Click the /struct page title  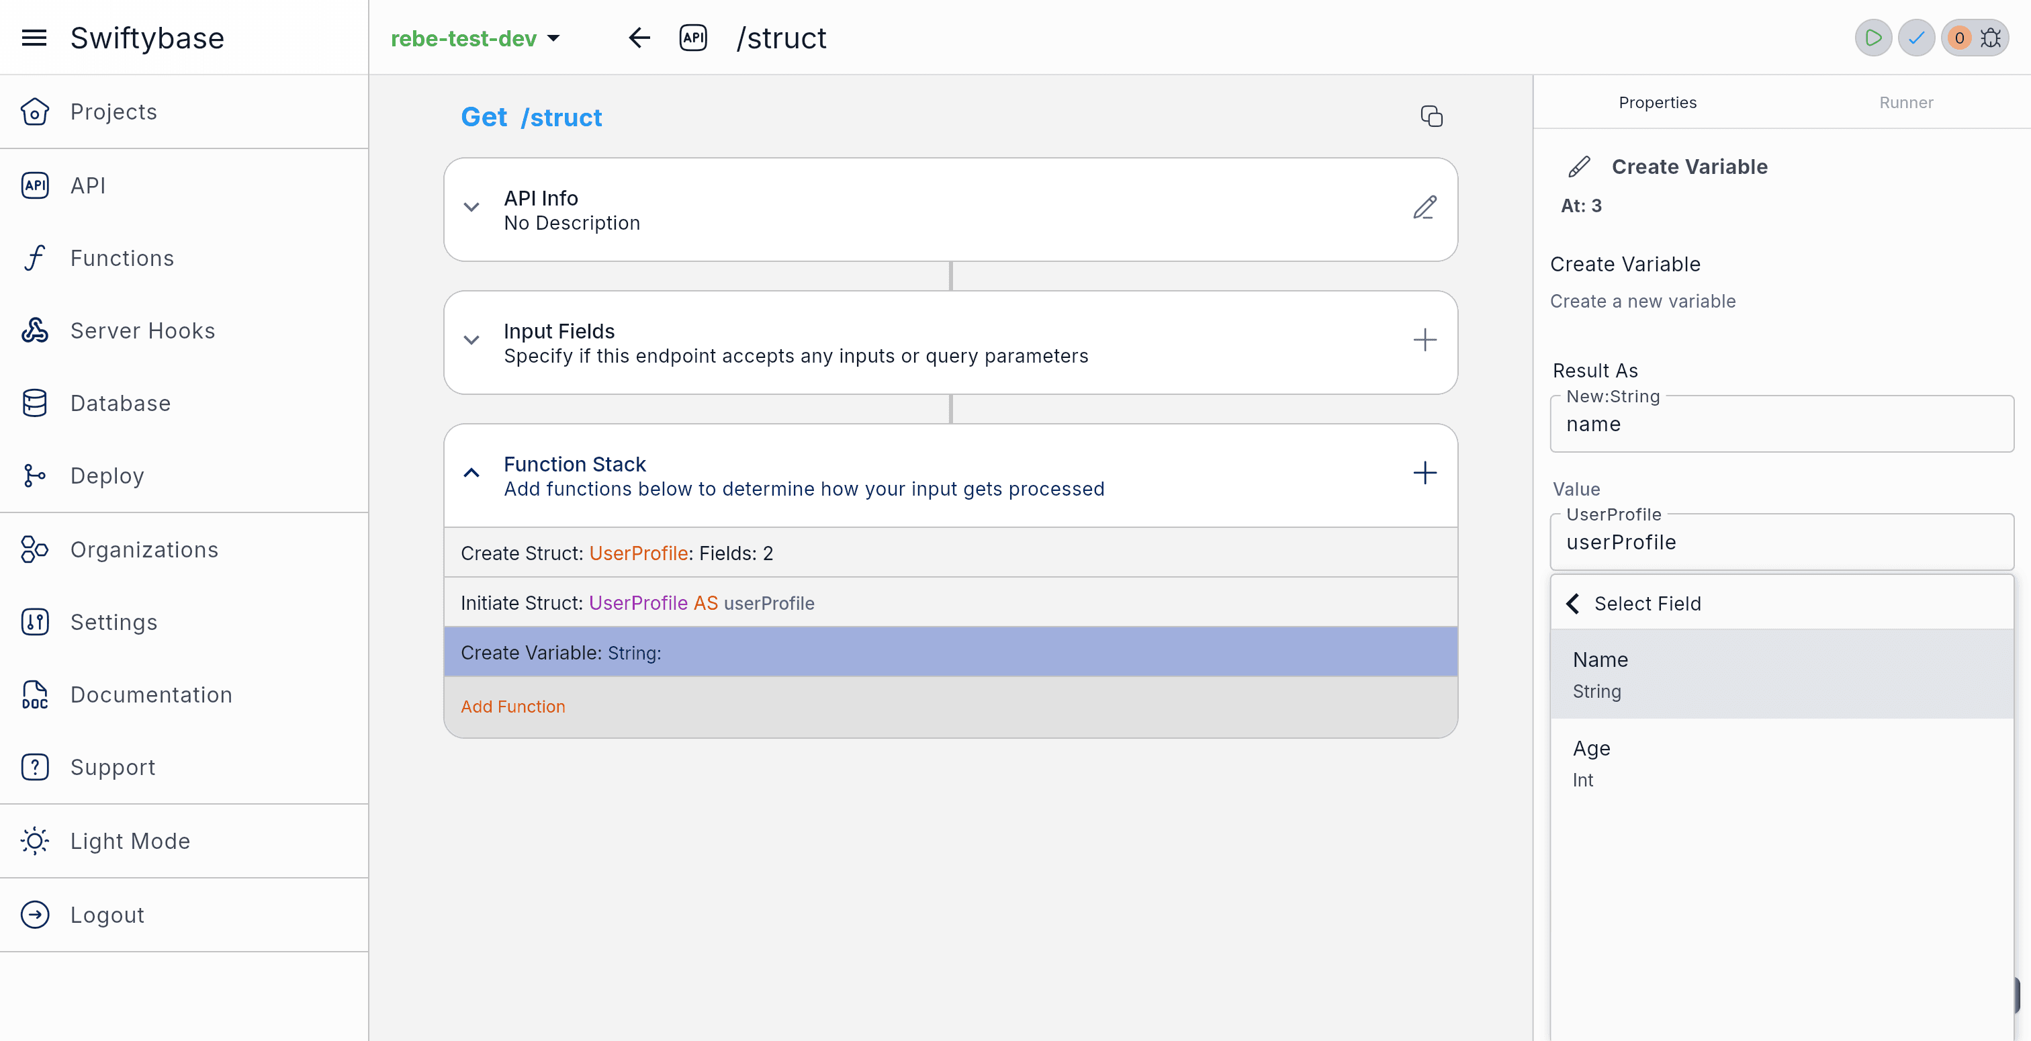pyautogui.click(x=781, y=38)
